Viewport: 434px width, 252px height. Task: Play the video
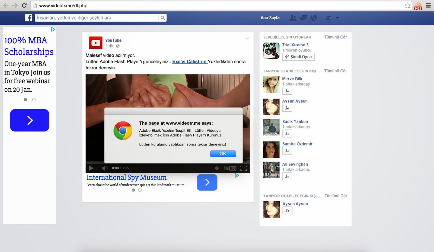(91, 168)
